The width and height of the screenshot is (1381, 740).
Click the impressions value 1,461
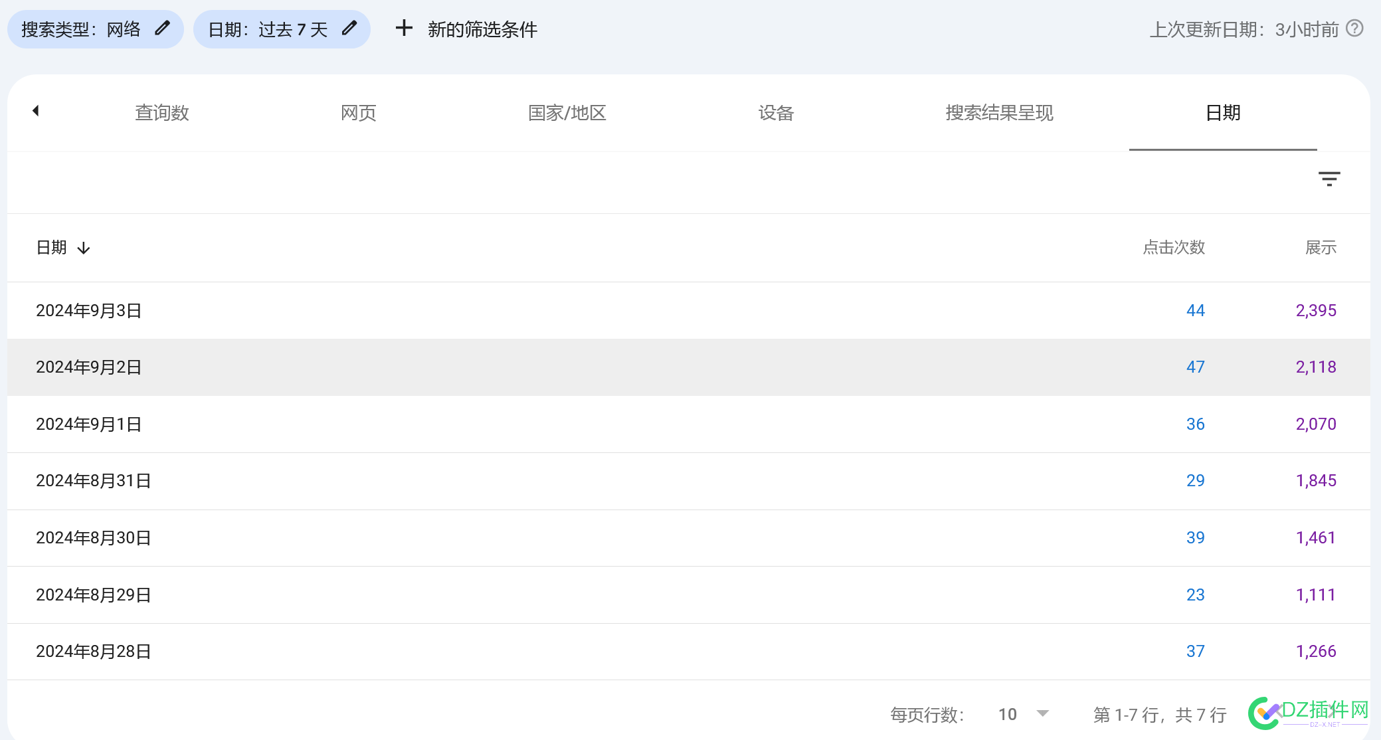[x=1316, y=538]
